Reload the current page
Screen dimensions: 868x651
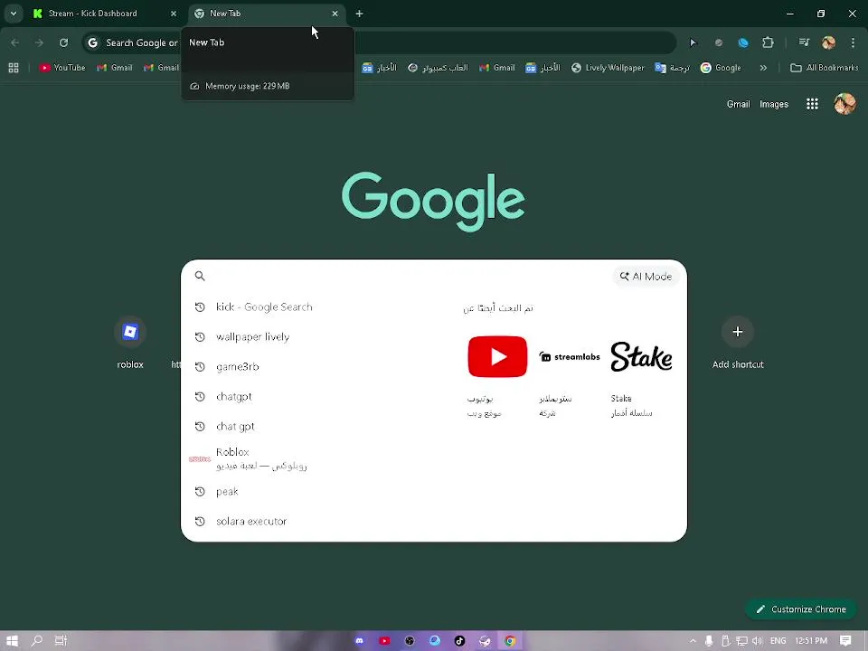63,42
